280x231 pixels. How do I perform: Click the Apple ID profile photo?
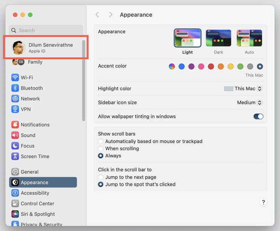tap(18, 48)
